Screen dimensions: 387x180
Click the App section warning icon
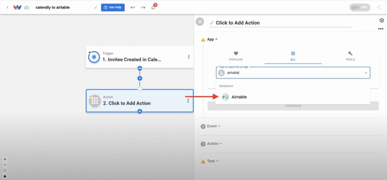(203, 40)
